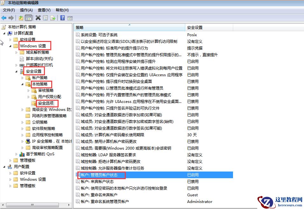Toggle the show/hide console tree icon
304x209 pixels.
point(28,18)
